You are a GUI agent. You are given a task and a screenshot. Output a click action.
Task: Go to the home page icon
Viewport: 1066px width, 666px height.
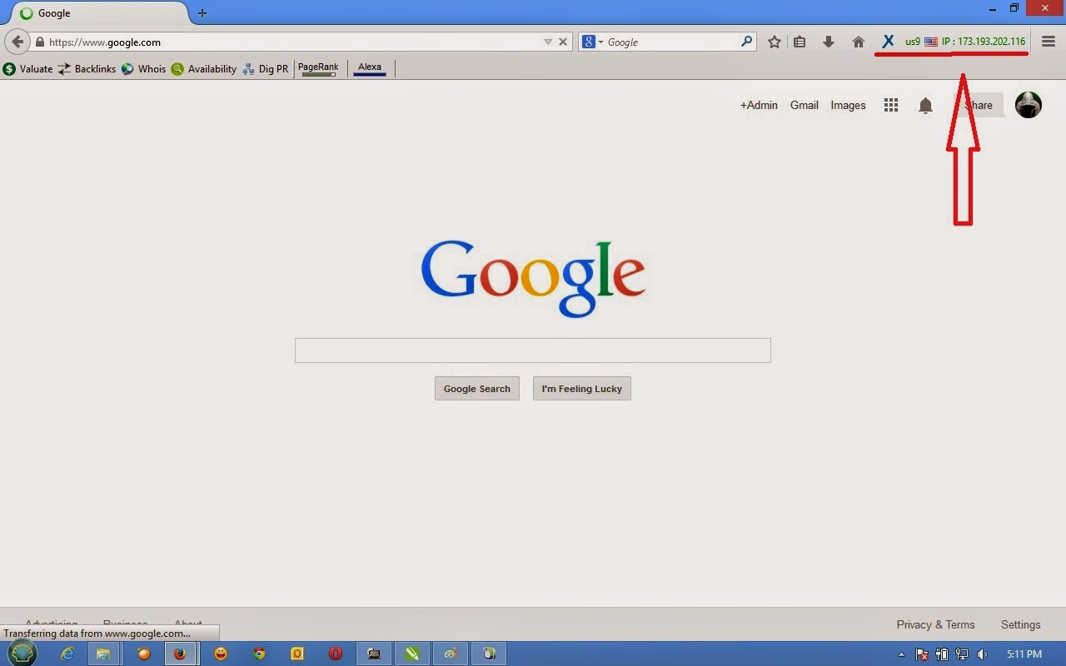click(x=859, y=42)
